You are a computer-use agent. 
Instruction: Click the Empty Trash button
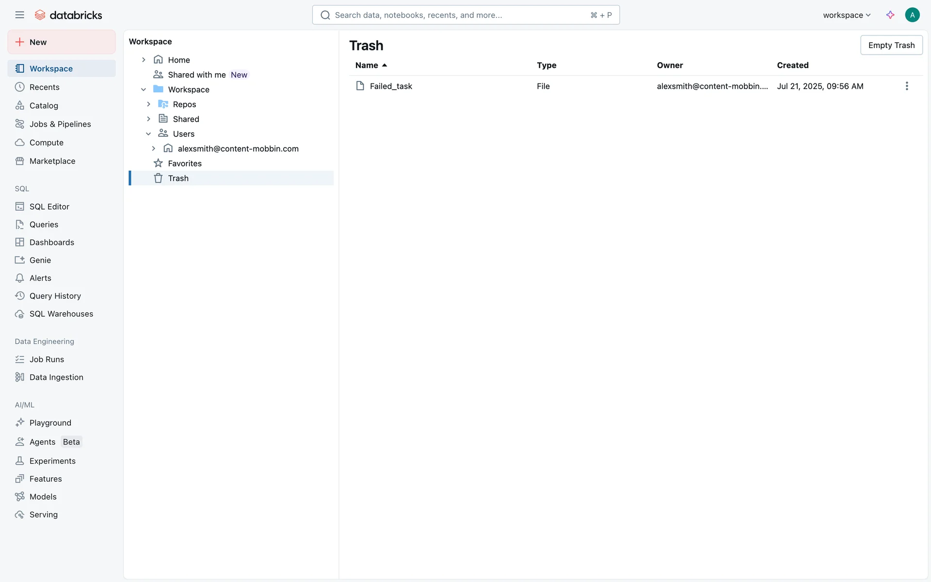click(x=891, y=45)
